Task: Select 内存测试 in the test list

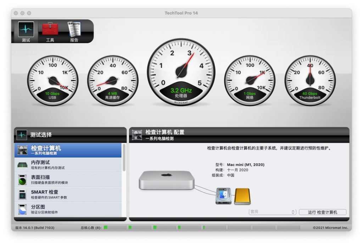Action: point(68,165)
